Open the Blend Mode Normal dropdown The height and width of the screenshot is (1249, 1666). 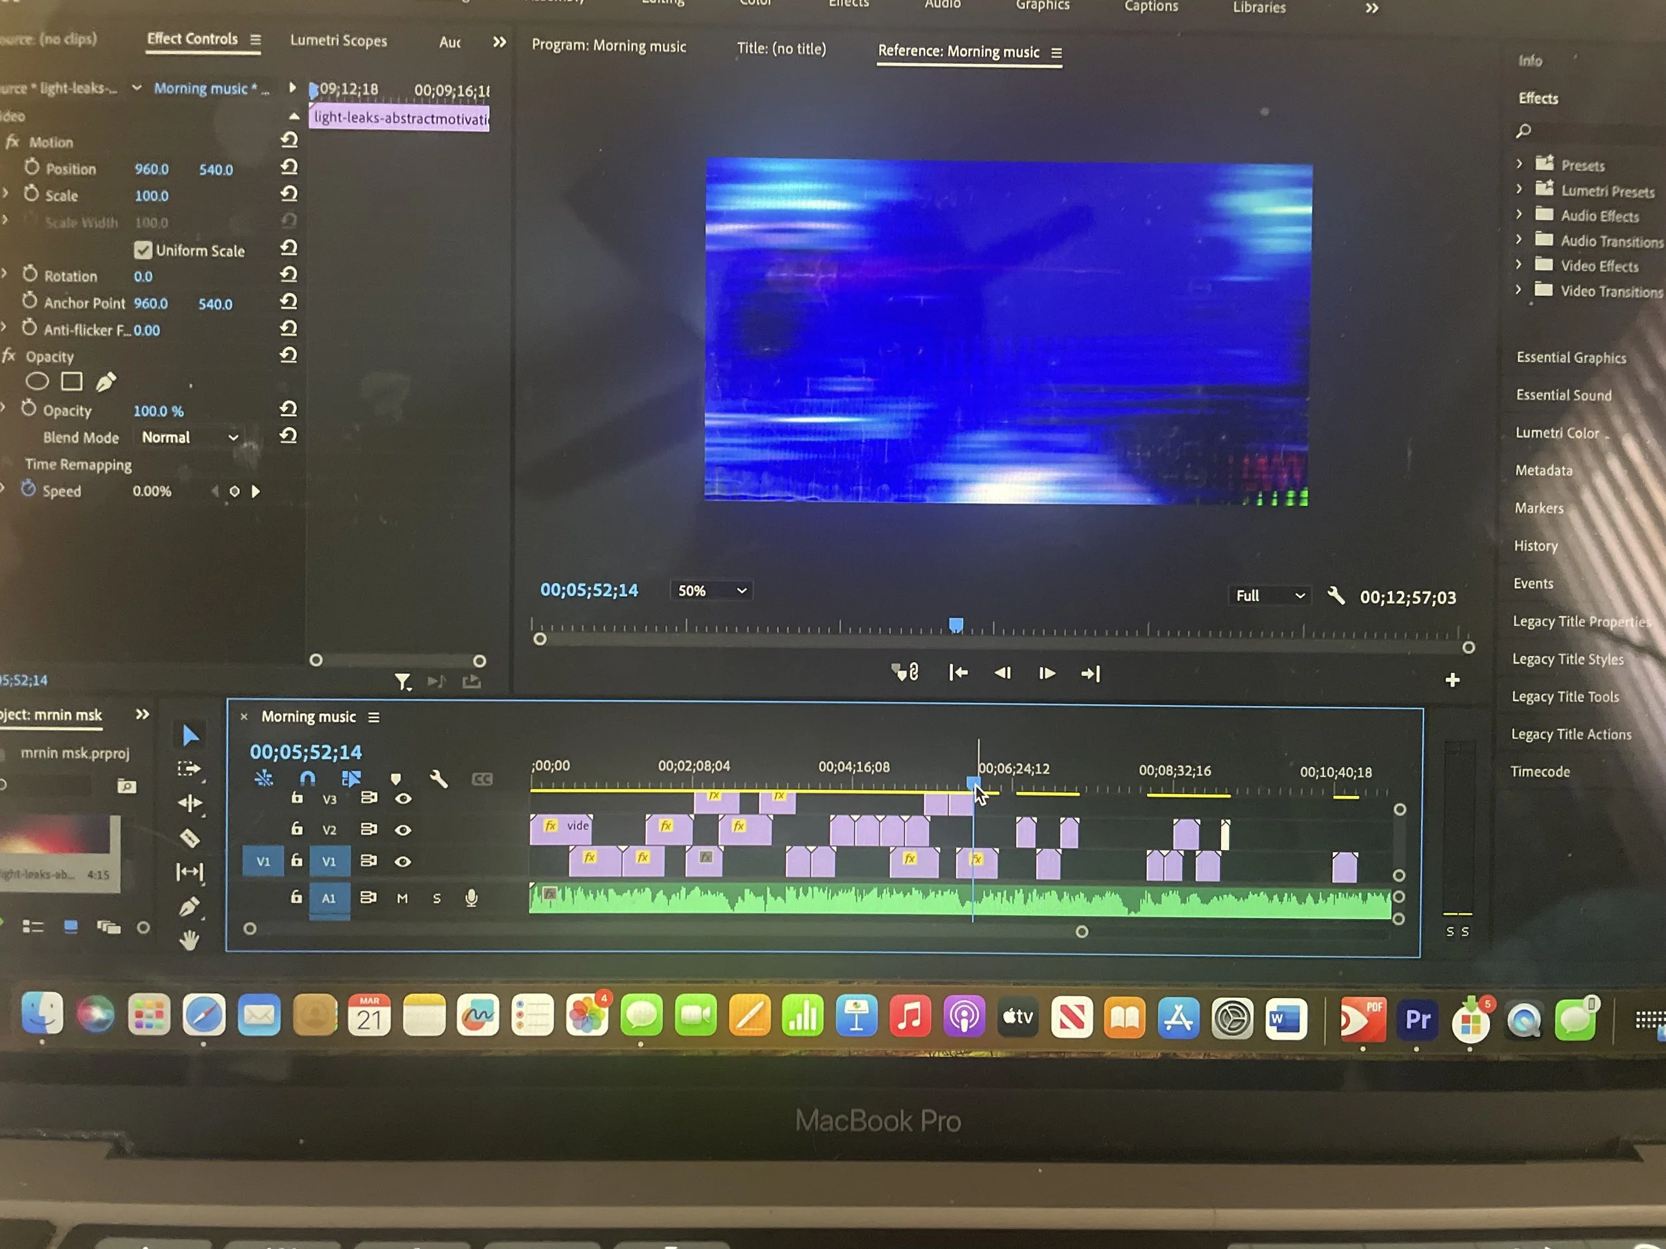coord(190,438)
